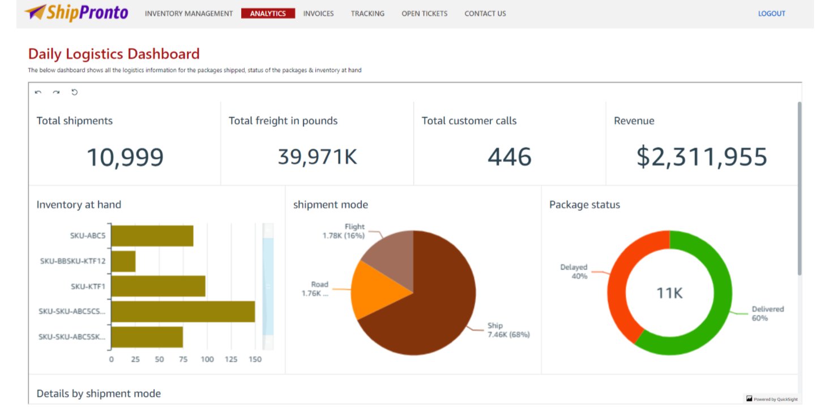The width and height of the screenshot is (825, 416).
Task: Click the inventory chart scroll slider
Action: click(x=268, y=286)
